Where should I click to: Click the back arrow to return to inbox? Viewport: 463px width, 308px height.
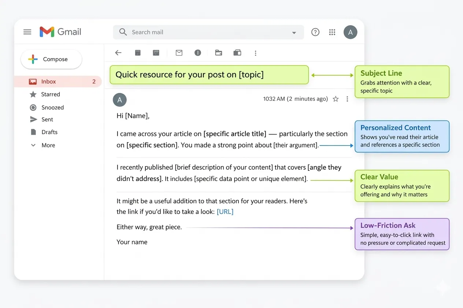[x=118, y=53]
